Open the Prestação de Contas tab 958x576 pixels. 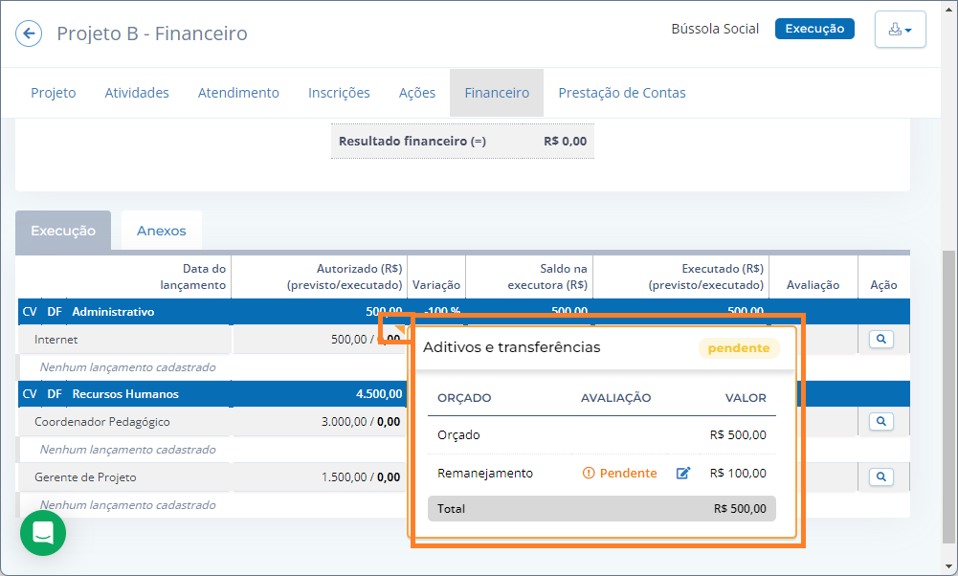click(x=622, y=93)
